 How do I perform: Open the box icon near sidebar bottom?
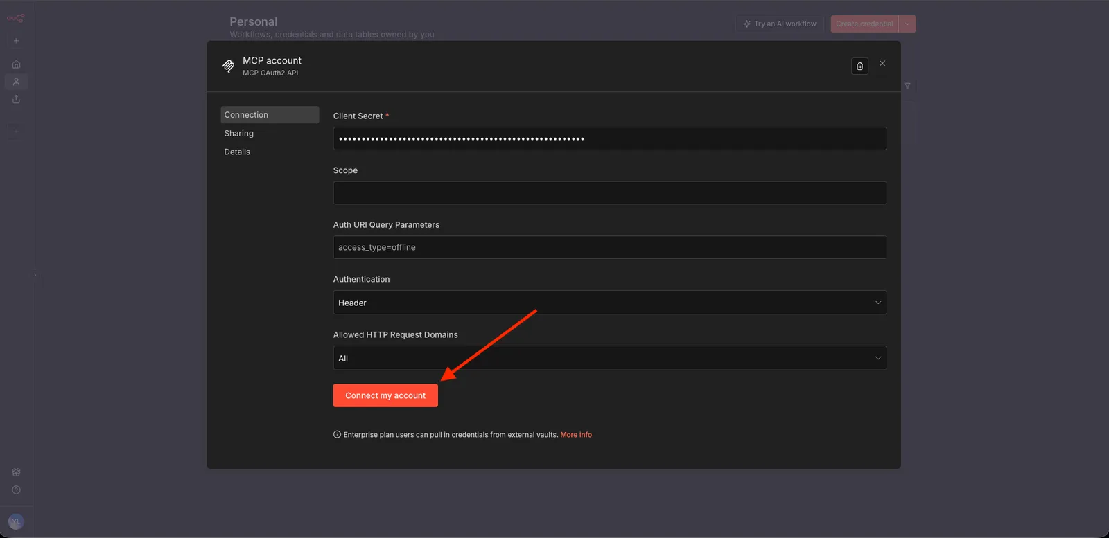(16, 472)
